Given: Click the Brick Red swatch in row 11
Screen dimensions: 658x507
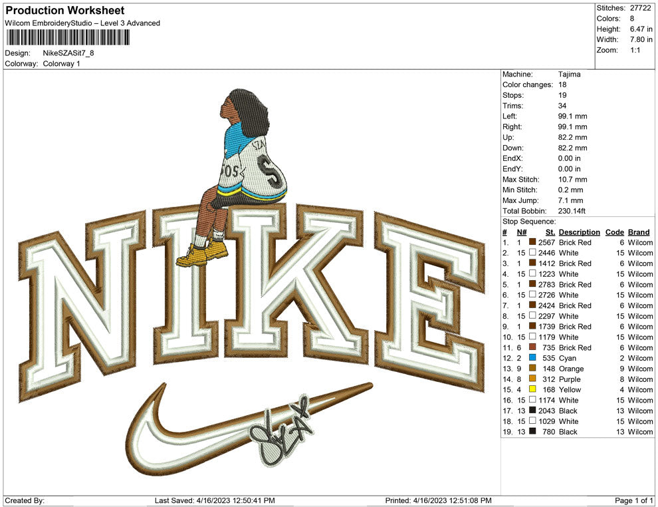Looking at the screenshot, I should [x=532, y=347].
